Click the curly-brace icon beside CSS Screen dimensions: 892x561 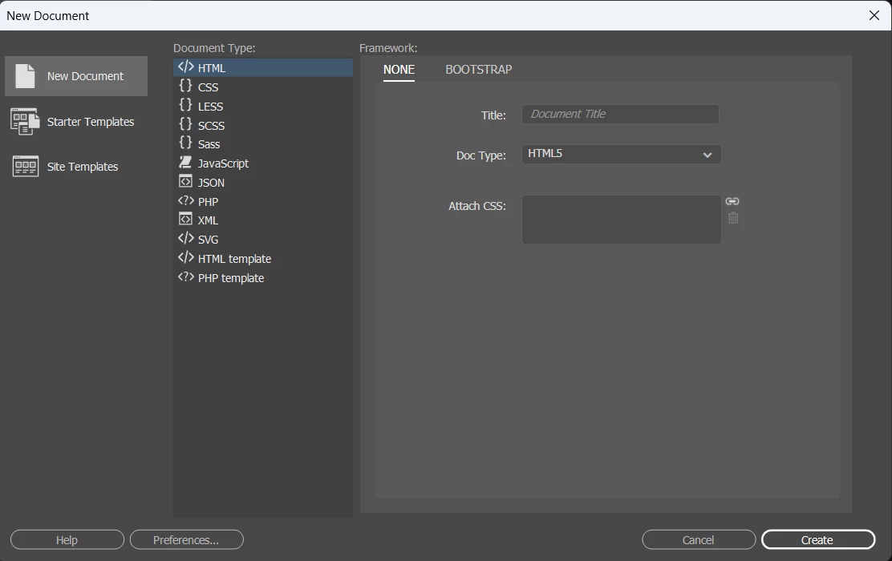185,86
